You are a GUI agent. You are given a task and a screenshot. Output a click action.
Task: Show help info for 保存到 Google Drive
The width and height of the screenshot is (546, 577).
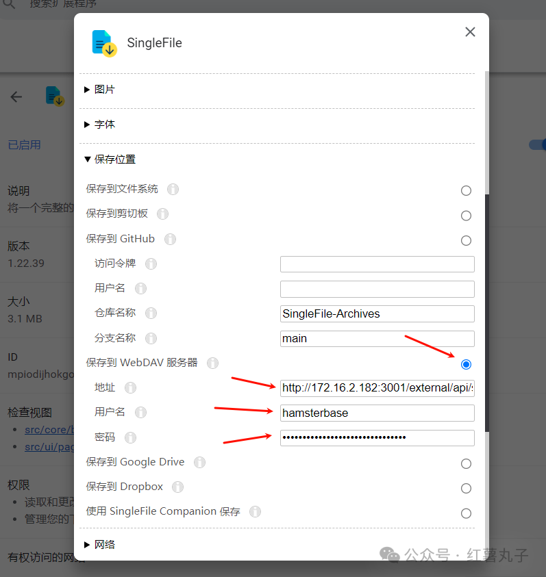[x=199, y=462]
